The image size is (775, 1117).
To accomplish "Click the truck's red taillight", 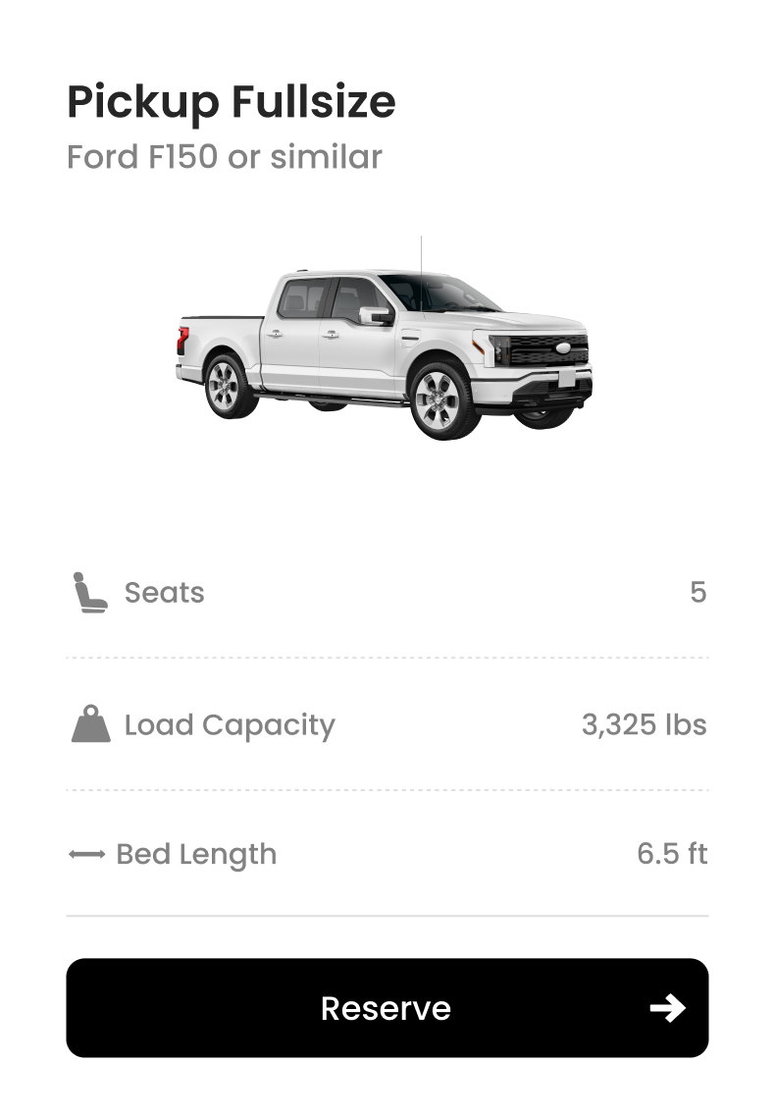I will click(182, 339).
